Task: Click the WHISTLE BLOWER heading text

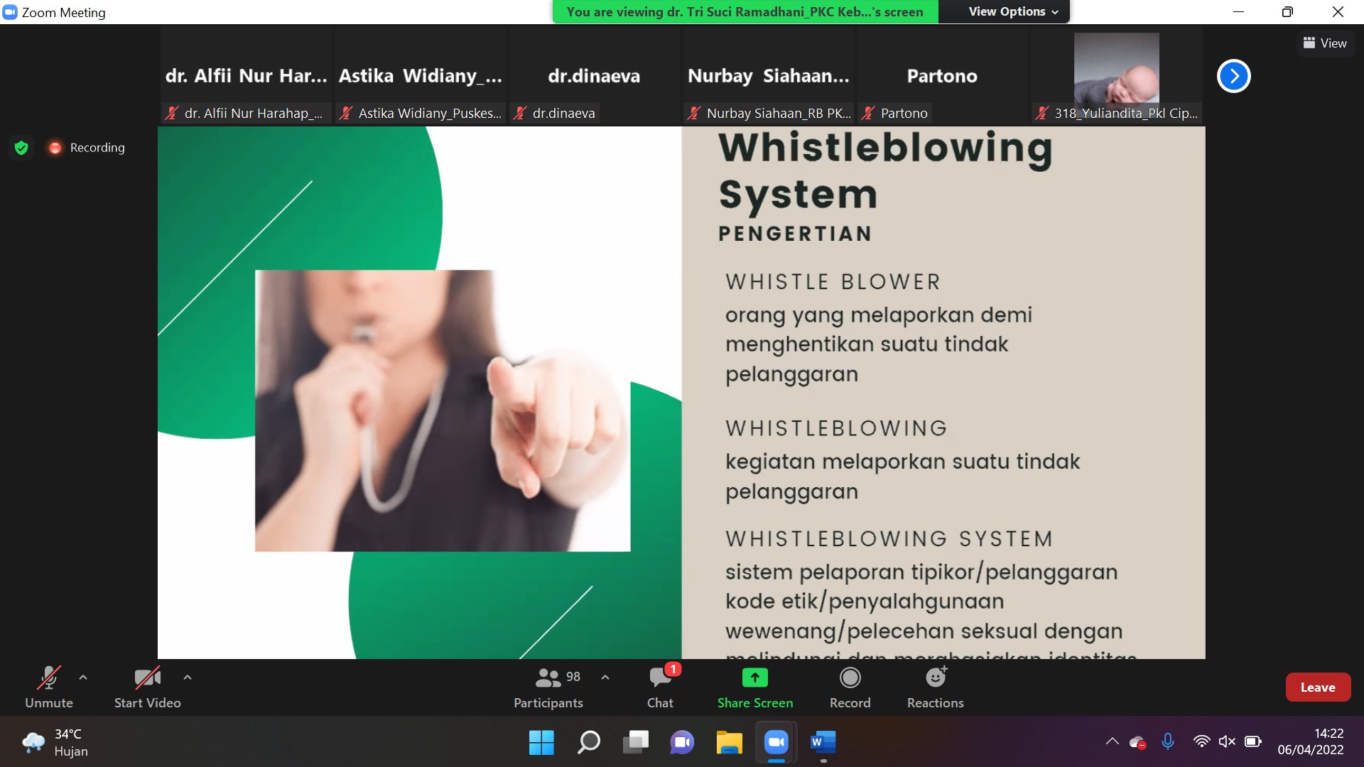Action: (833, 282)
